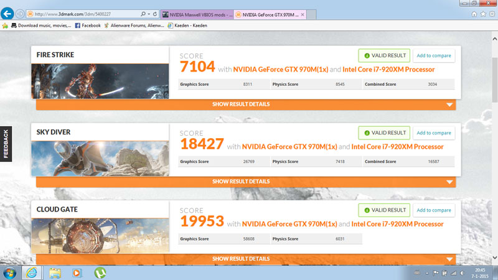
Task: Click the Sky Diver thumbnail image
Action: (x=100, y=159)
